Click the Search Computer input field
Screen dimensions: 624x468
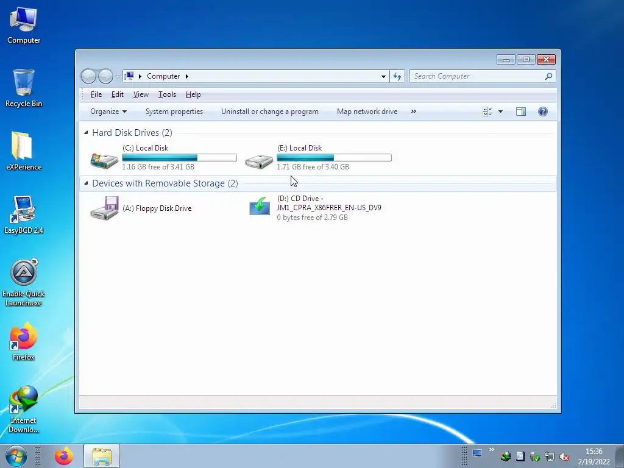478,76
